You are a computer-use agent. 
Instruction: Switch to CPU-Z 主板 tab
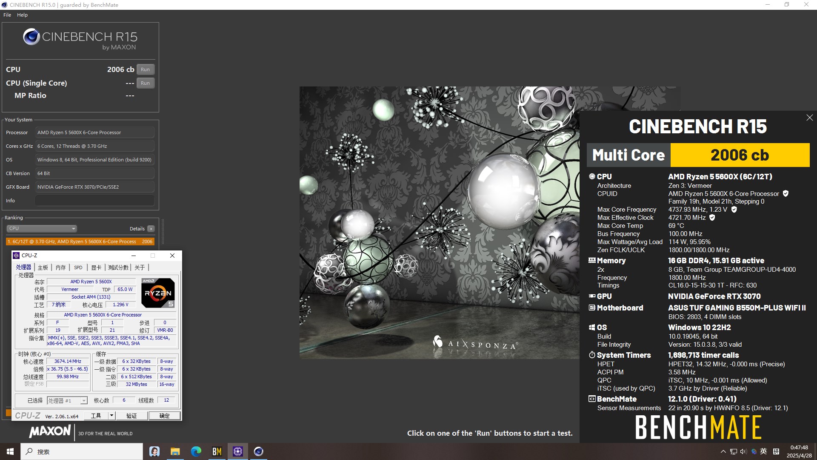43,267
